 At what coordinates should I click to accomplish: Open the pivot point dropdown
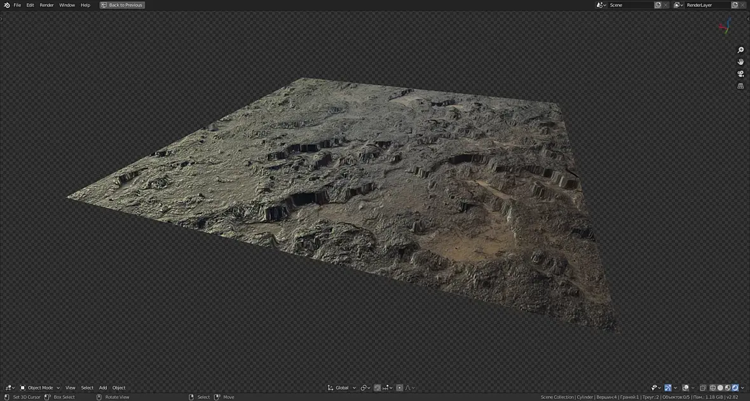pyautogui.click(x=365, y=388)
